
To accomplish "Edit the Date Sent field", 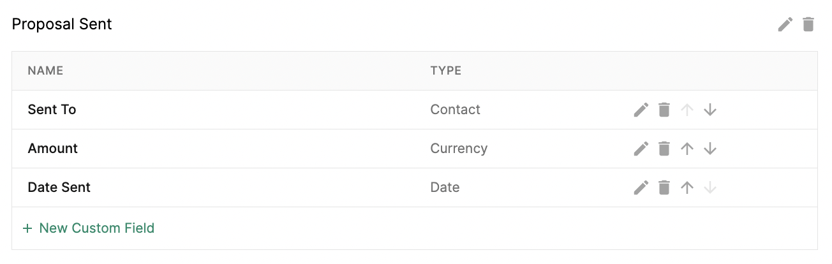I will (641, 187).
